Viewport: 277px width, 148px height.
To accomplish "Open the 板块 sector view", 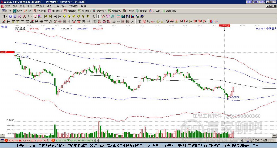I will [x=17, y=11].
